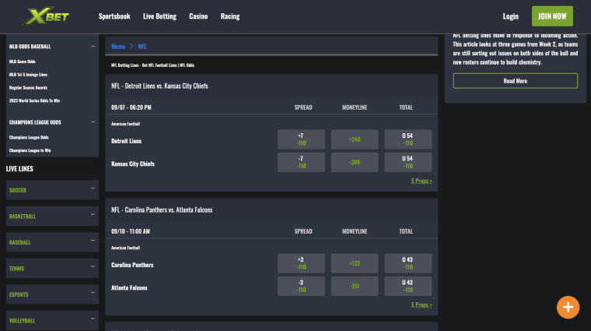Click the Login link
Viewport: 591px width, 331px height.
[x=510, y=16]
